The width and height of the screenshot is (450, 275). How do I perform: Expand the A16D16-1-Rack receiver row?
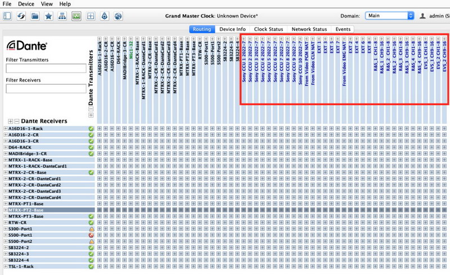(x=6, y=129)
